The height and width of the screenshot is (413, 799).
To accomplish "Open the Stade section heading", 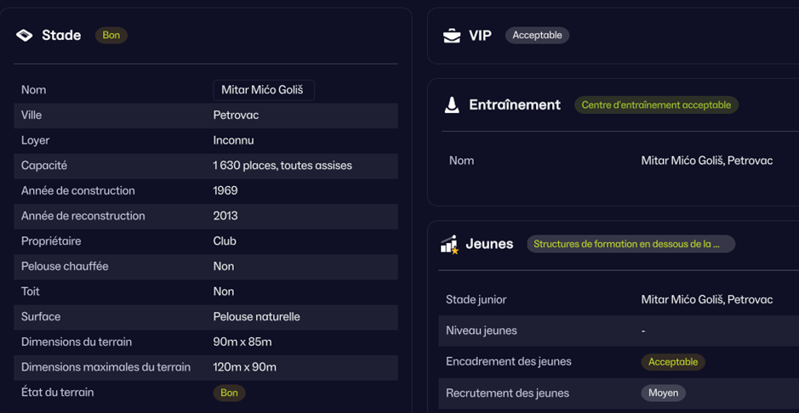I will point(61,35).
